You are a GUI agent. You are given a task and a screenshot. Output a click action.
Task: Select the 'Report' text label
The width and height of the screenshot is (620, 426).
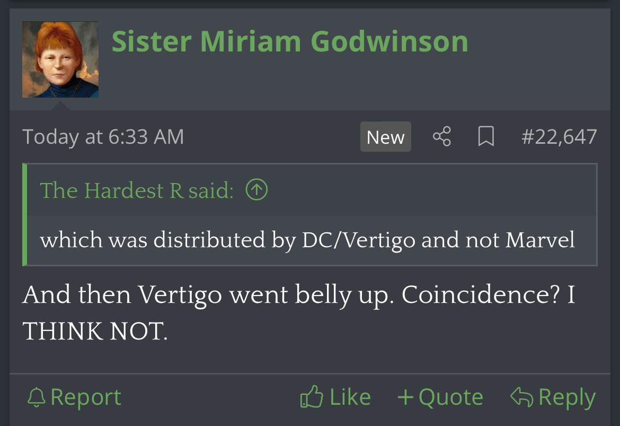point(86,397)
